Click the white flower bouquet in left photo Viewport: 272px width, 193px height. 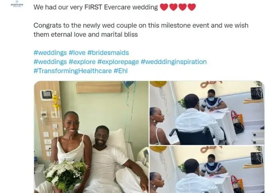coord(65,175)
